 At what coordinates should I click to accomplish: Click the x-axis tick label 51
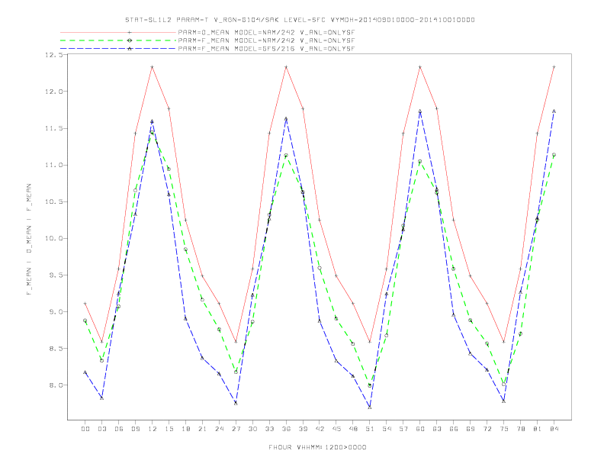pyautogui.click(x=370, y=429)
